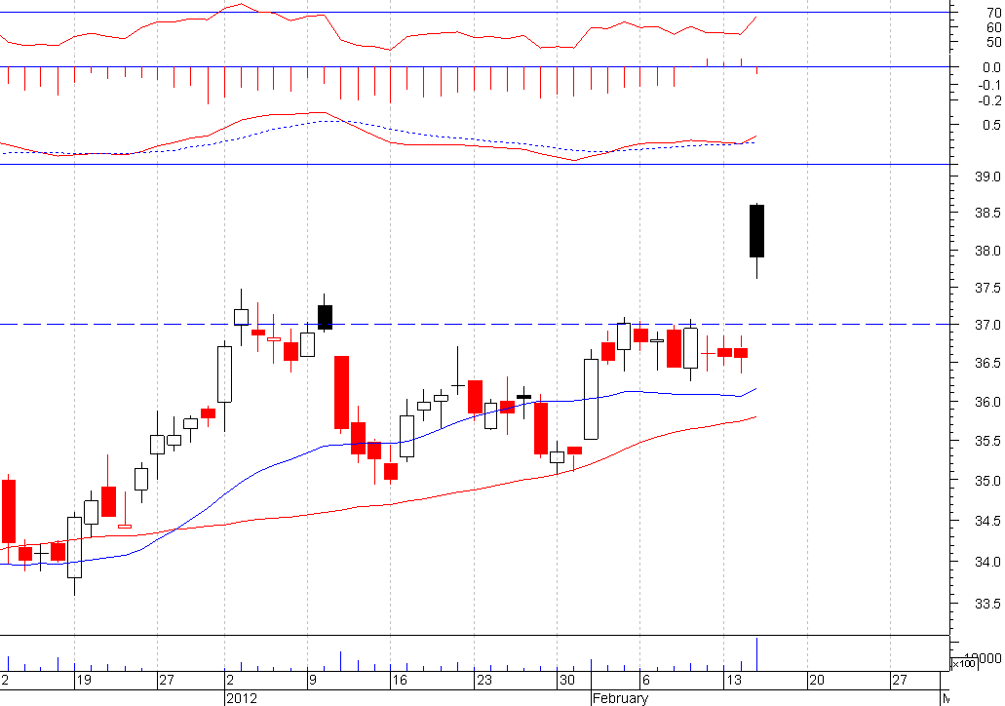Select the 38.0 price axis label
The image size is (1005, 706).
point(987,251)
